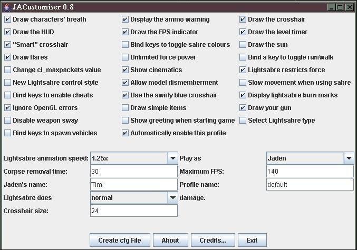Enable Unlimited force power
This screenshot has height=250, width=357.
pyautogui.click(x=125, y=57)
